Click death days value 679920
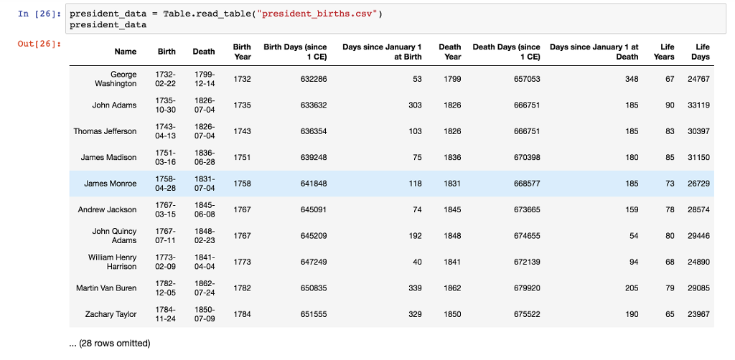 coord(527,288)
